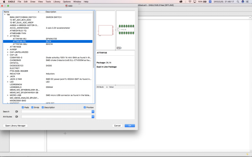Expand the AVRISP entry
This screenshot has height=157, width=252.
point(8,49)
